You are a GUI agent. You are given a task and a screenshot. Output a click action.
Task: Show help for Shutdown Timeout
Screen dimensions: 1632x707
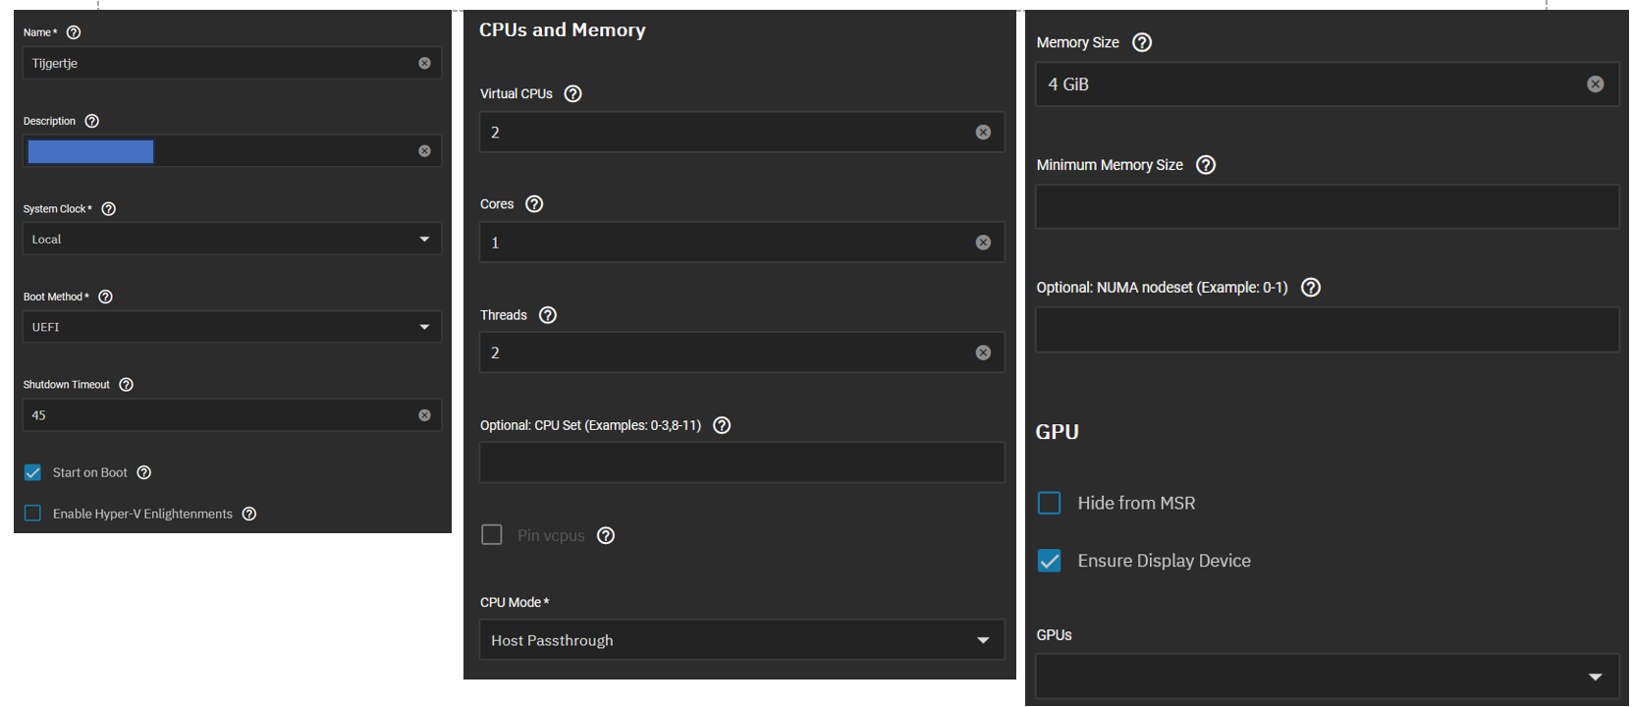[x=127, y=385]
